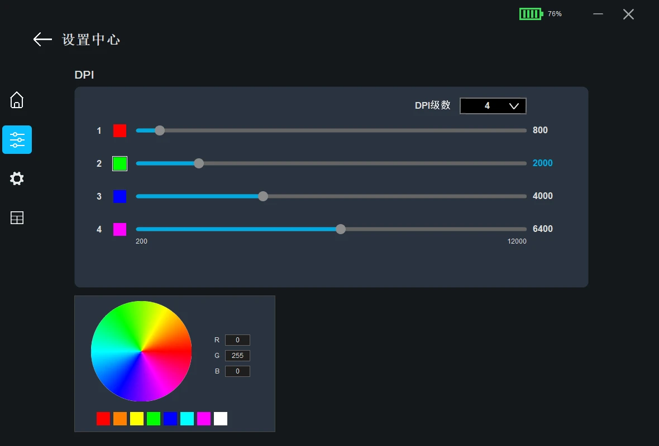Click the 800 DPI slider handle
The image size is (659, 446).
[160, 130]
